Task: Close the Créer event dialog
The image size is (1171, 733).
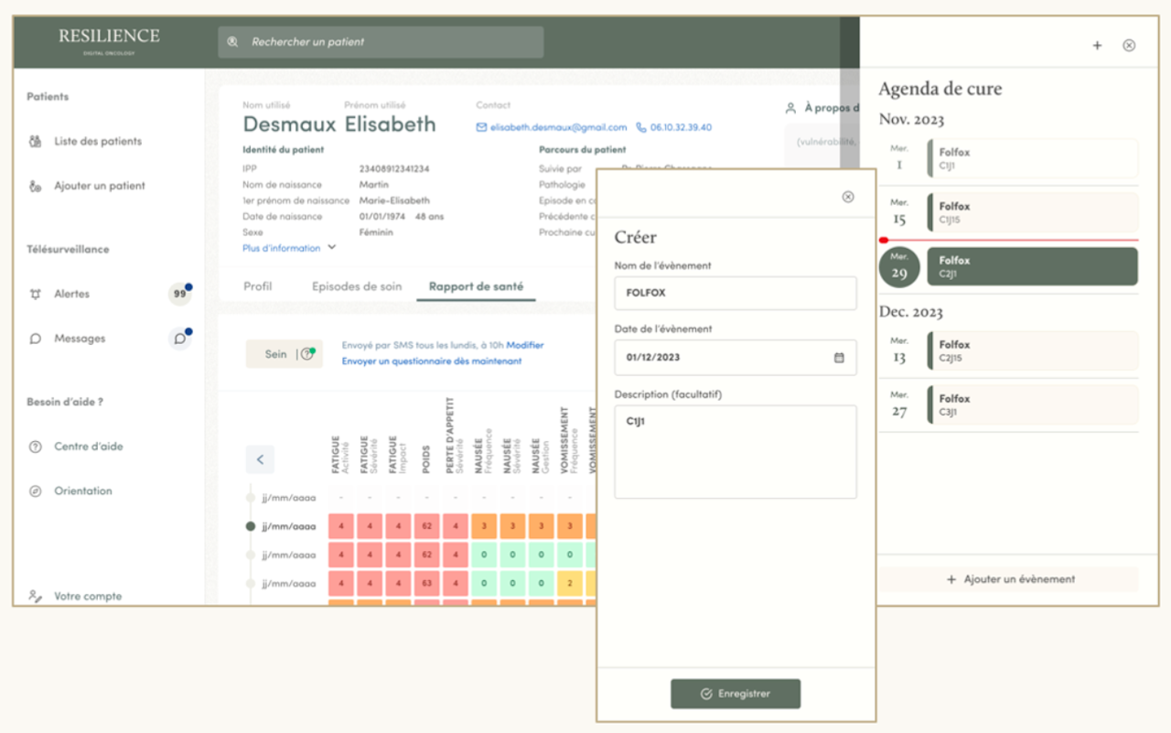Action: tap(848, 197)
